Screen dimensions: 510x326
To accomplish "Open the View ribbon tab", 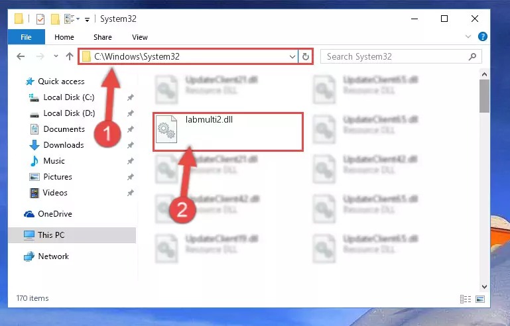I will 139,37.
